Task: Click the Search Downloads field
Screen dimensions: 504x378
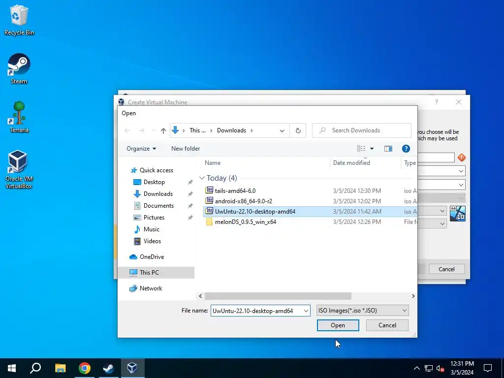Action: pos(362,130)
